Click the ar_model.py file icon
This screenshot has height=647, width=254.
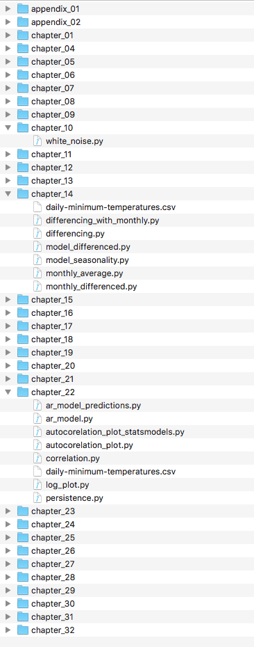click(x=37, y=418)
